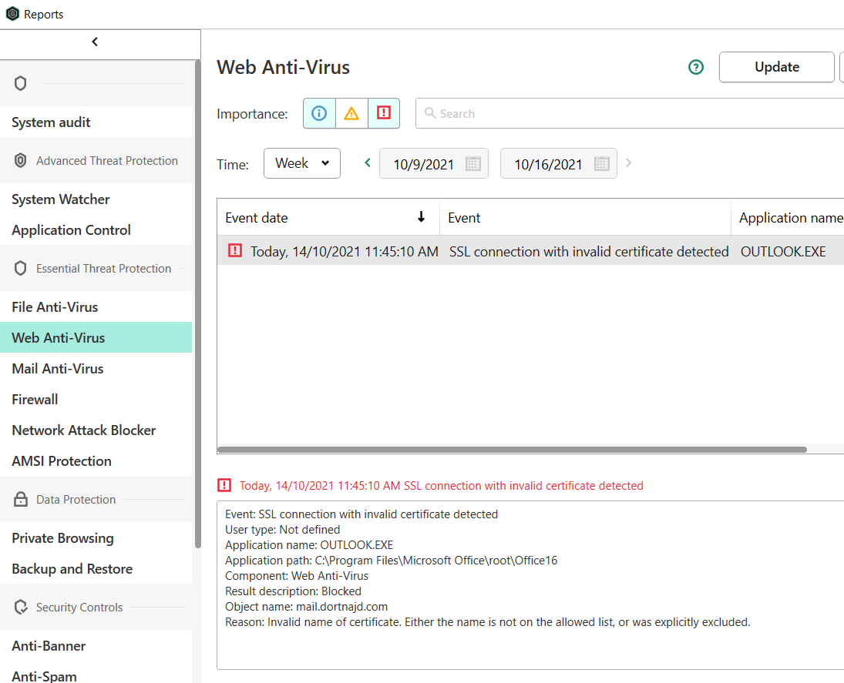Toggle the informational importance filter
Screen dimensions: 844x683
pyautogui.click(x=319, y=113)
